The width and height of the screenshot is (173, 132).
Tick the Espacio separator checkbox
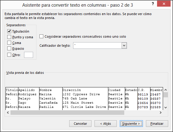click(x=9, y=49)
